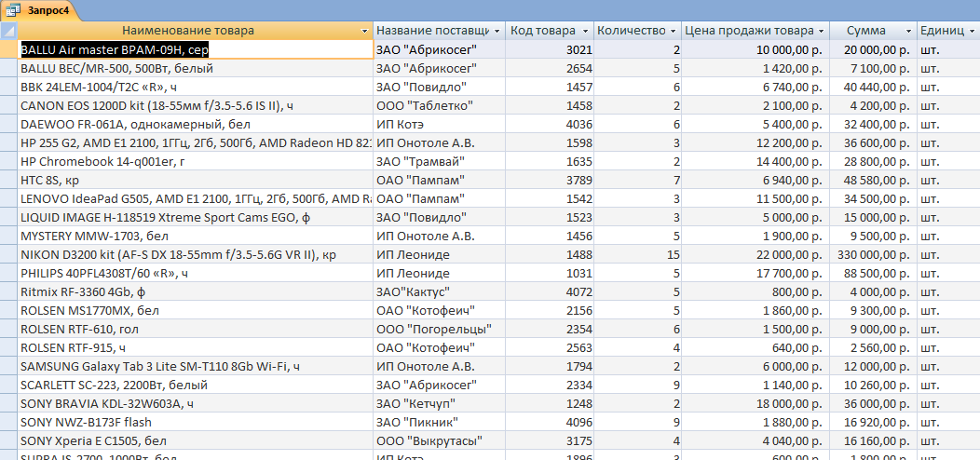This screenshot has height=460, width=980.
Task: Open the Название поставщика column filter dropdown
Action: tap(497, 32)
